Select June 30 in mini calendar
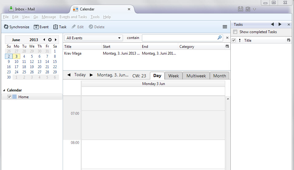294x170 pixels. pyautogui.click(x=9, y=77)
